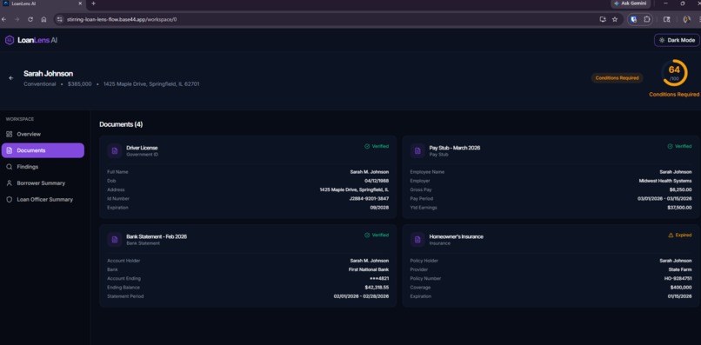701x345 pixels.
Task: Click the browser address bar URL
Action: pos(122,20)
